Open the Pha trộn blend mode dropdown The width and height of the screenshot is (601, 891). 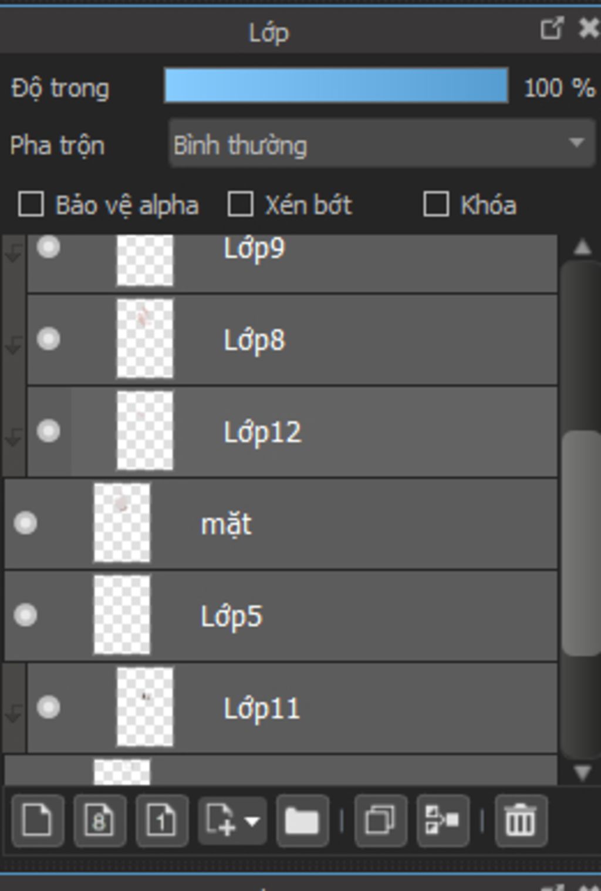[381, 144]
